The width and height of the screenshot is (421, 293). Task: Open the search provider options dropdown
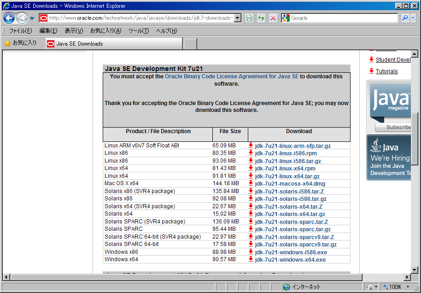click(413, 18)
